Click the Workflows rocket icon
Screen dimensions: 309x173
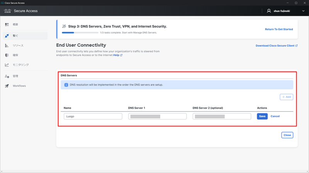coord(7,86)
